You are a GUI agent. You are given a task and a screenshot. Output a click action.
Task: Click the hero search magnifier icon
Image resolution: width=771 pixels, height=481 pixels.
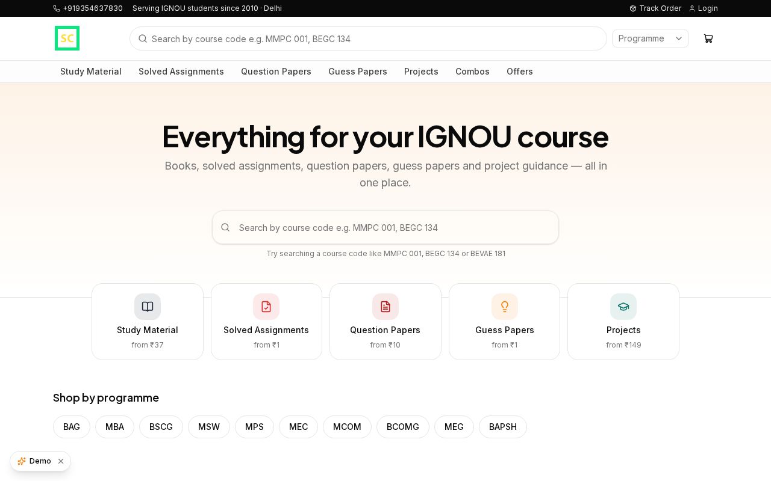(225, 227)
